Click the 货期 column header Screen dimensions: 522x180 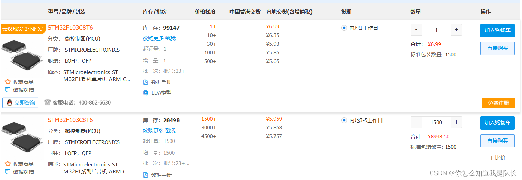pos(346,11)
